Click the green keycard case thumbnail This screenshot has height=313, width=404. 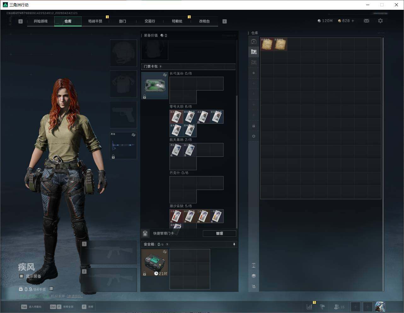point(155,86)
